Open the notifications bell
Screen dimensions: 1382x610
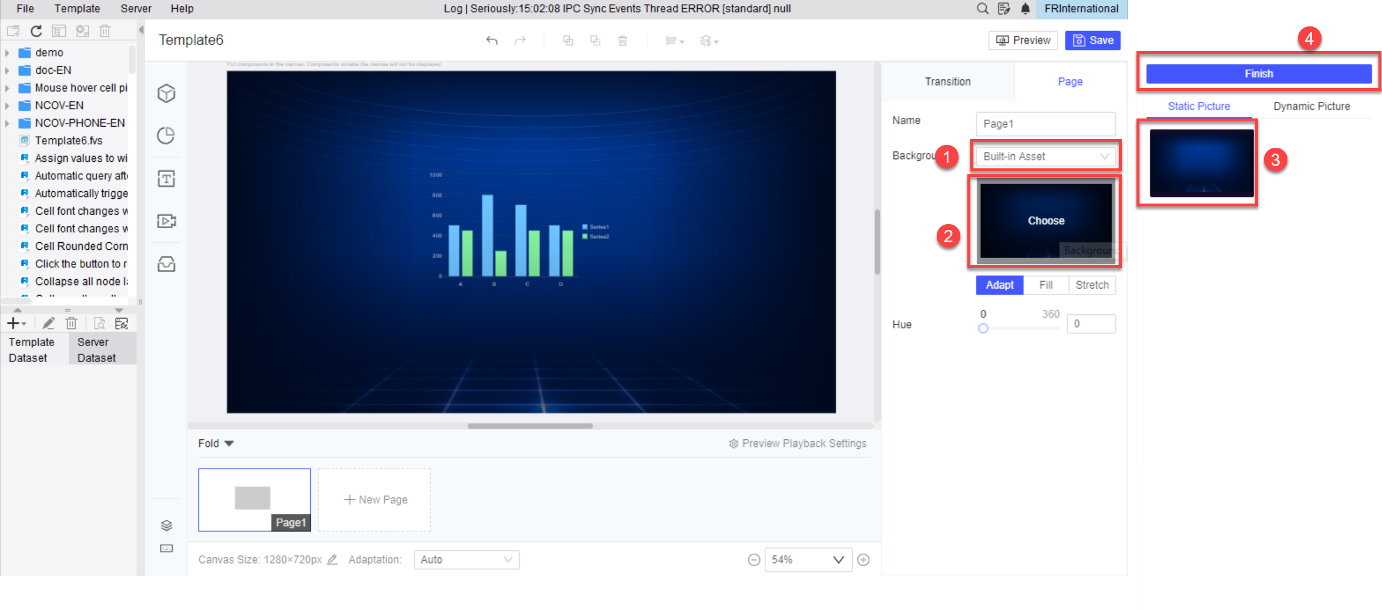click(x=1025, y=9)
